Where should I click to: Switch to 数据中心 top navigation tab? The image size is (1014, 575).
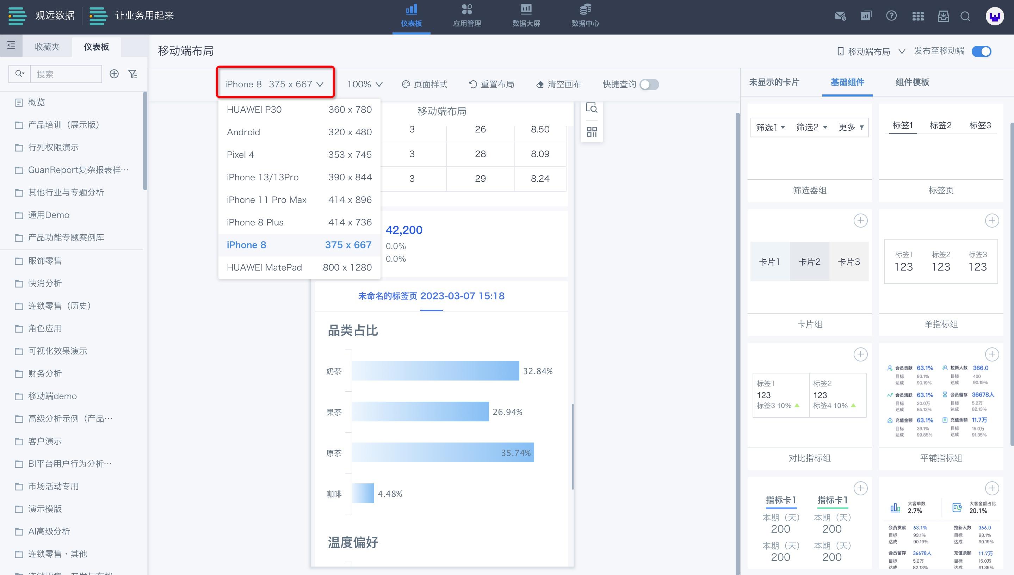tap(585, 16)
